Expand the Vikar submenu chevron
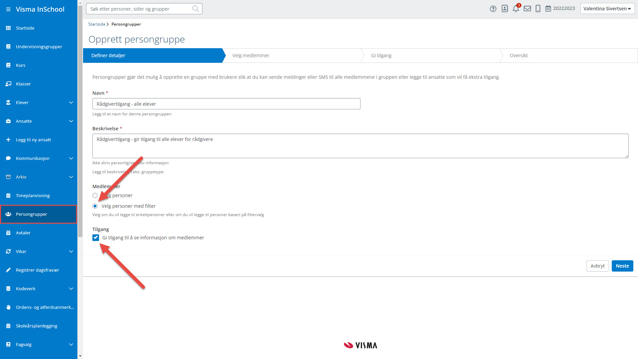The height and width of the screenshot is (359, 638). point(71,251)
